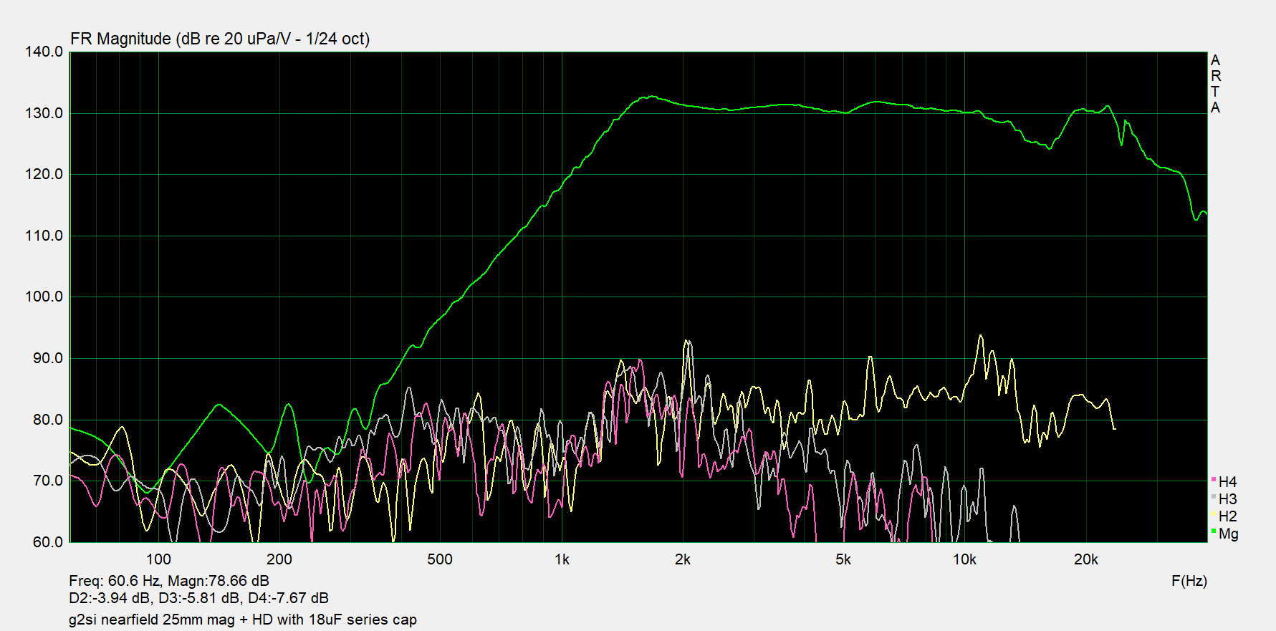Click the 2k frequency axis label
The width and height of the screenshot is (1276, 631).
pyautogui.click(x=683, y=559)
